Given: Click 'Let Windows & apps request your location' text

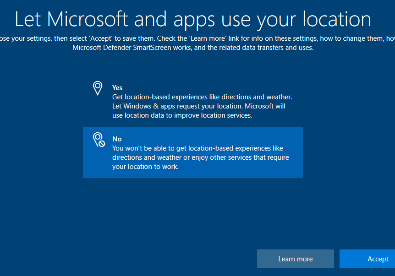Looking at the screenshot, I should click(x=177, y=106).
